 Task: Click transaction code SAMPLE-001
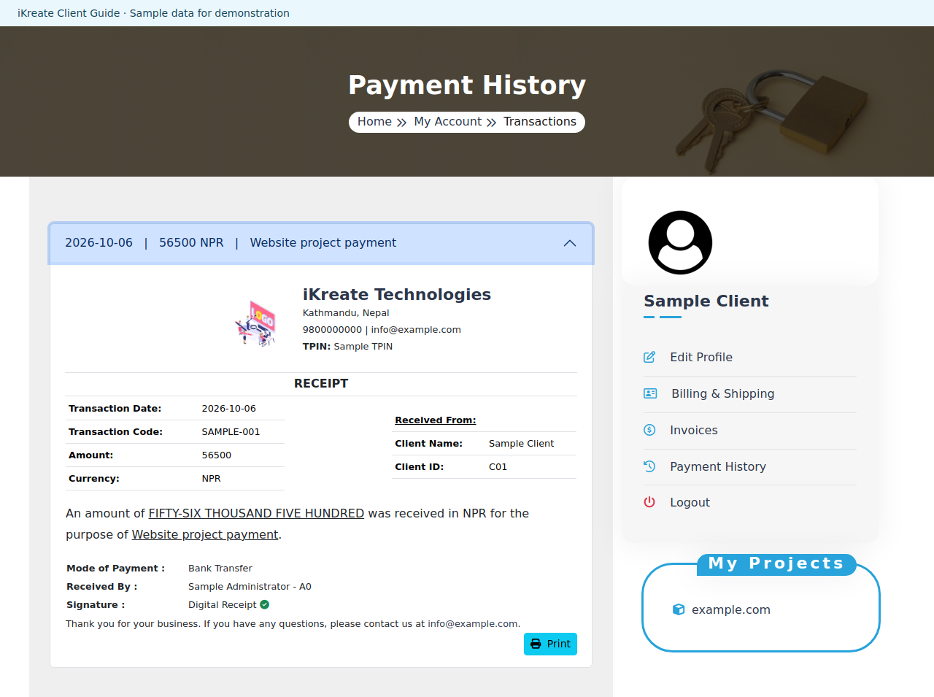tap(231, 431)
